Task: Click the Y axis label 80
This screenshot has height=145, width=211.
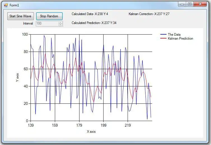Action: (x=26, y=52)
